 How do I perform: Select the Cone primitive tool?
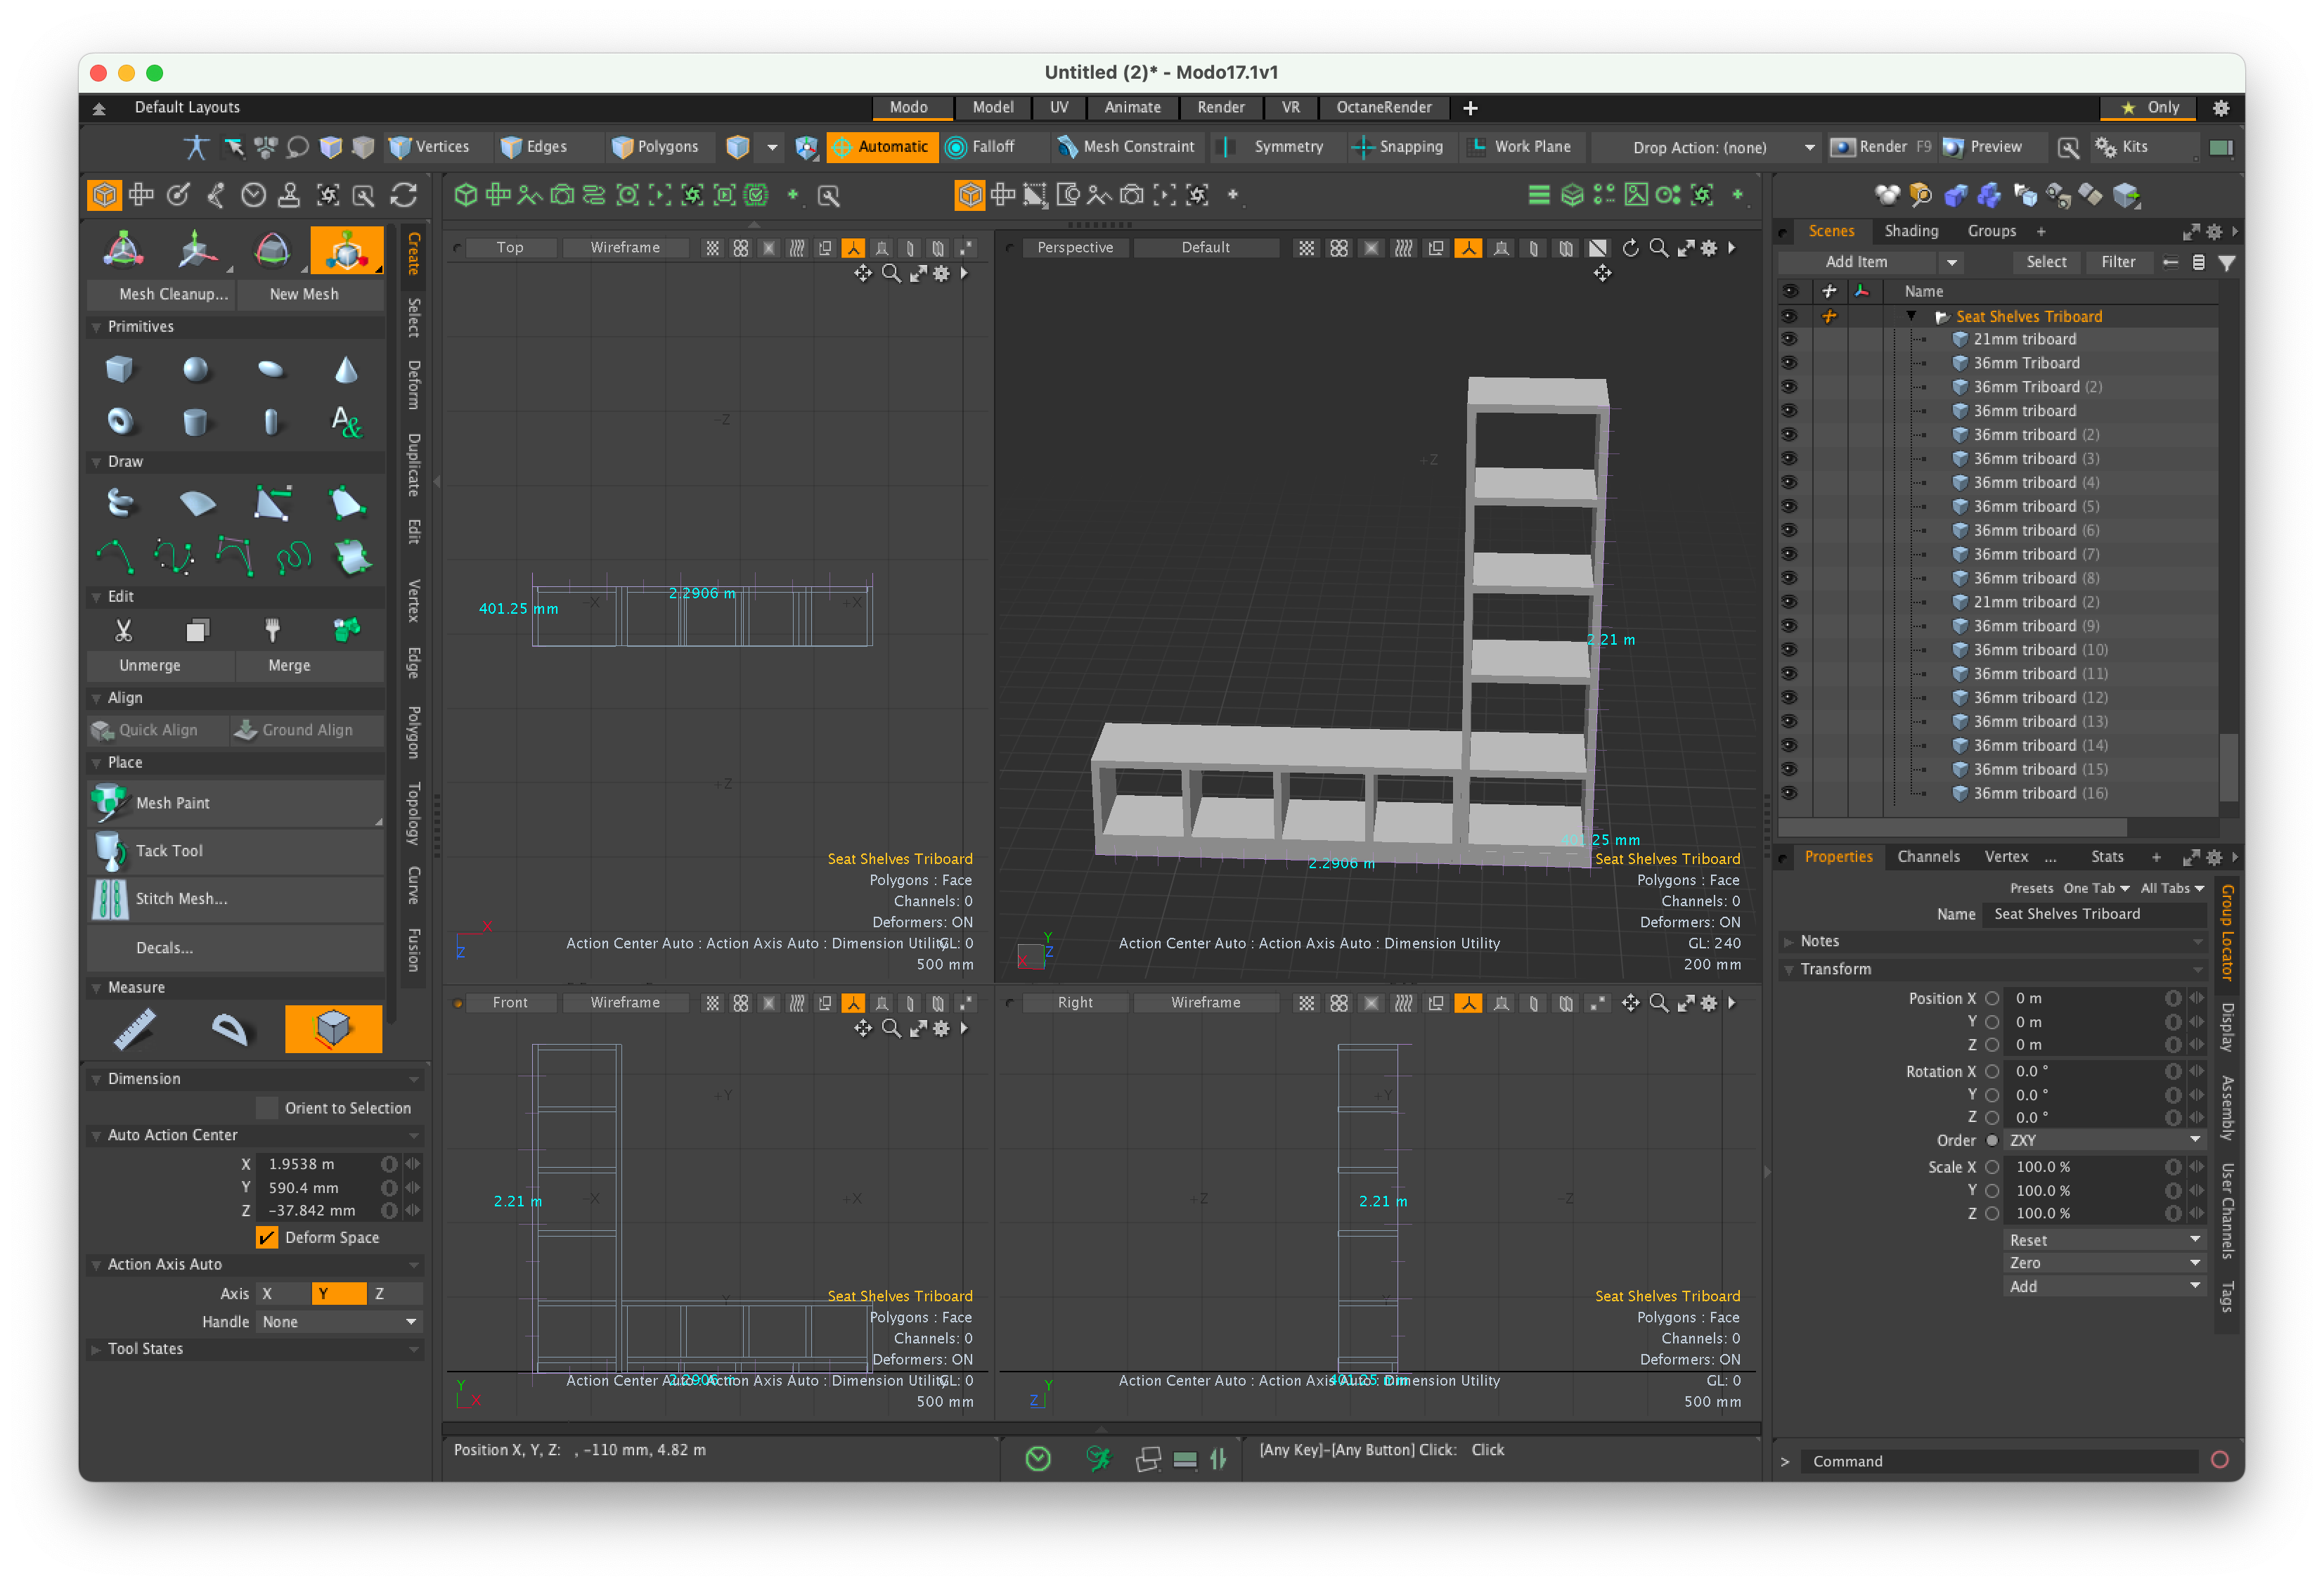click(x=346, y=370)
